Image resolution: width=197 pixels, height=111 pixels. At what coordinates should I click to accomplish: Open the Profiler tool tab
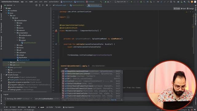[50, 107]
